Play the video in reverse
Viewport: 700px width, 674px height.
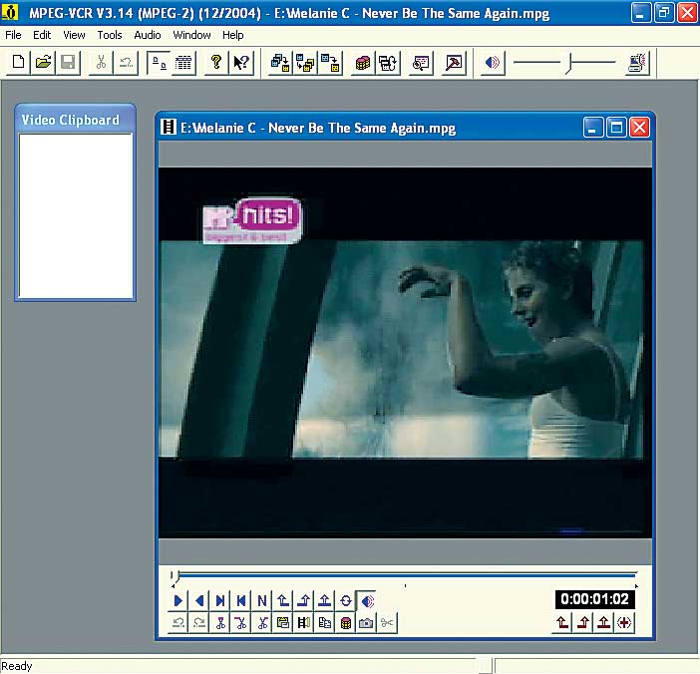point(199,601)
